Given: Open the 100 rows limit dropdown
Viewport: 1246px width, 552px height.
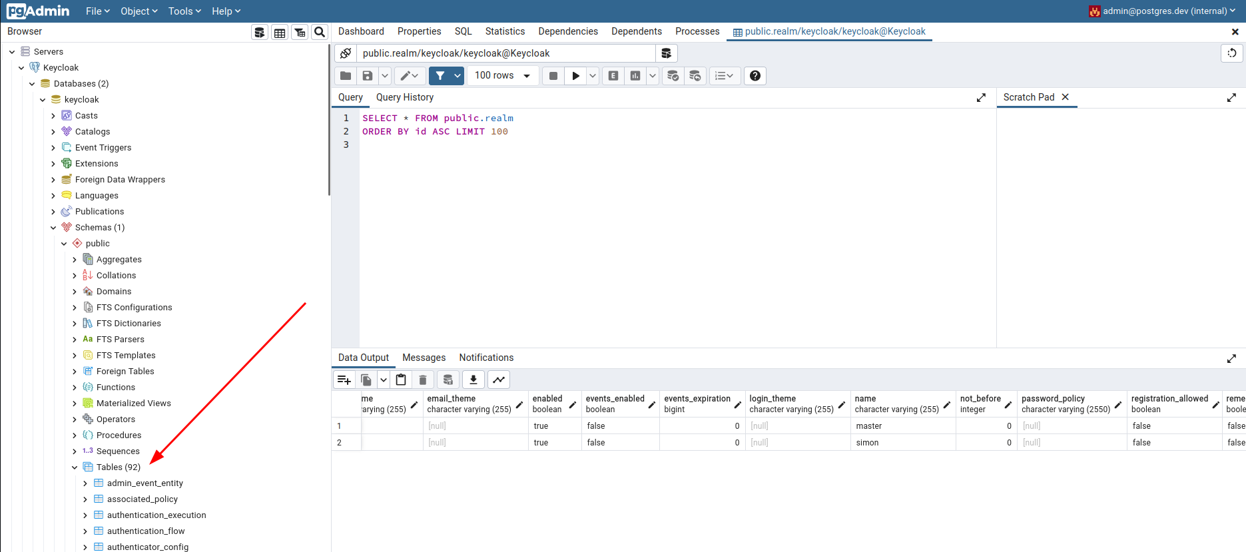Looking at the screenshot, I should [503, 76].
